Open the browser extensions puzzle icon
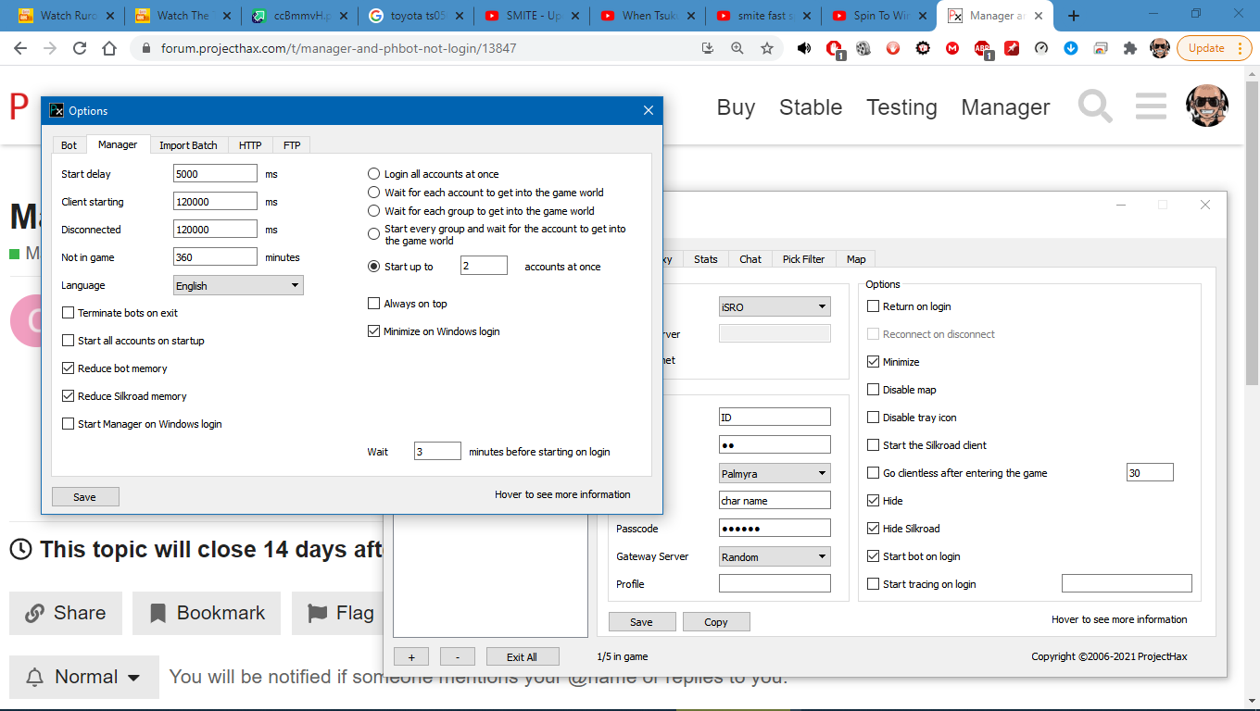The image size is (1260, 711). (1129, 48)
